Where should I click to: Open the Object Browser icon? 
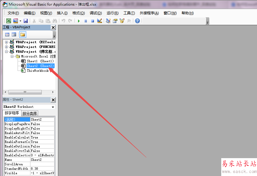(x=122, y=21)
